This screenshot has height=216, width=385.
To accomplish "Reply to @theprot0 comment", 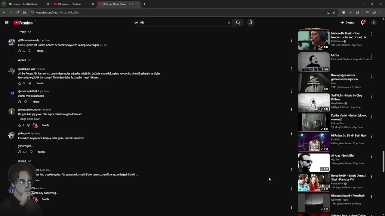I will pyautogui.click(x=41, y=152).
